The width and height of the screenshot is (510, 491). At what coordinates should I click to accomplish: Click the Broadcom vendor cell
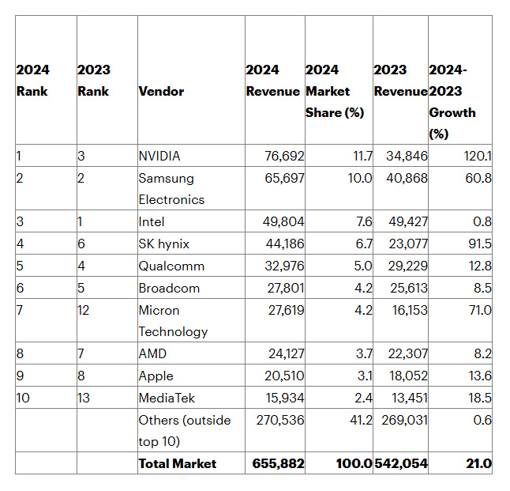coord(168,288)
